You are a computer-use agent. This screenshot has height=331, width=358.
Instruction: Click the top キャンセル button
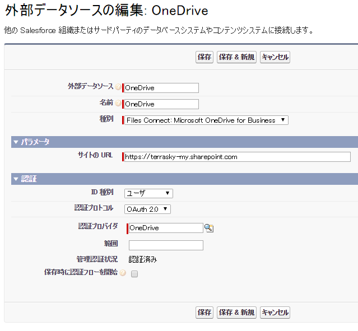pyautogui.click(x=275, y=57)
